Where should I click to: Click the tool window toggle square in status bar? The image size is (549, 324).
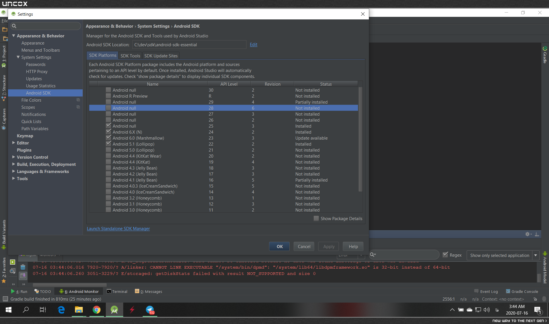pyautogui.click(x=5, y=299)
